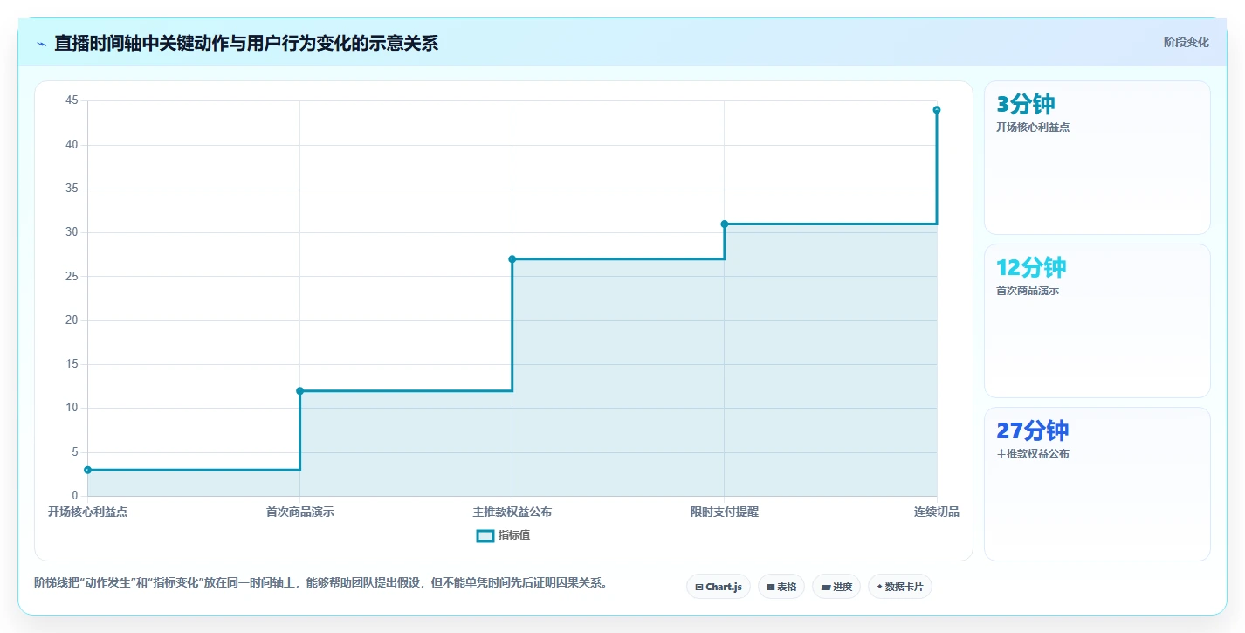Click the x-axis label 首次商品演示

tap(299, 512)
